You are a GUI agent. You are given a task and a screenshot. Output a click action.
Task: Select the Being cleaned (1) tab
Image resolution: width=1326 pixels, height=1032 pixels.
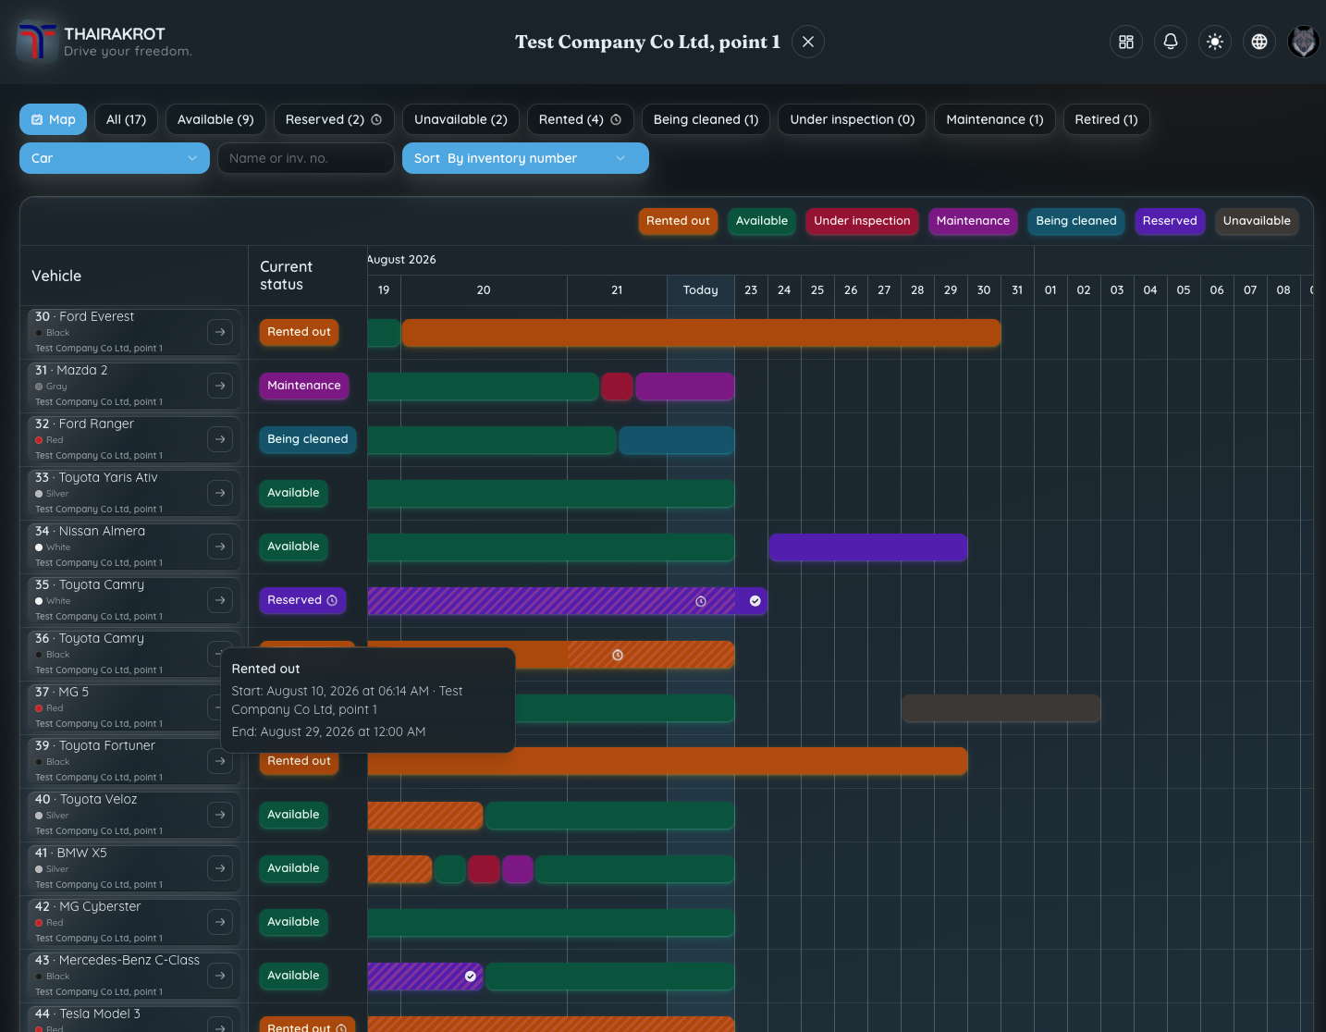(706, 119)
